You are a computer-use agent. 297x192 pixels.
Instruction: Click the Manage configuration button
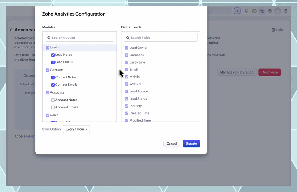pos(236,72)
